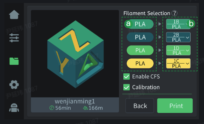Toggle the Calibration checkbox
Viewport: 204px width, 124px height.
126,87
